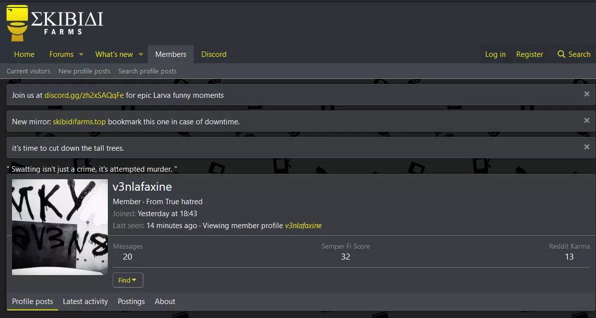Close the new mirror notice
This screenshot has height=318, width=596.
(587, 120)
